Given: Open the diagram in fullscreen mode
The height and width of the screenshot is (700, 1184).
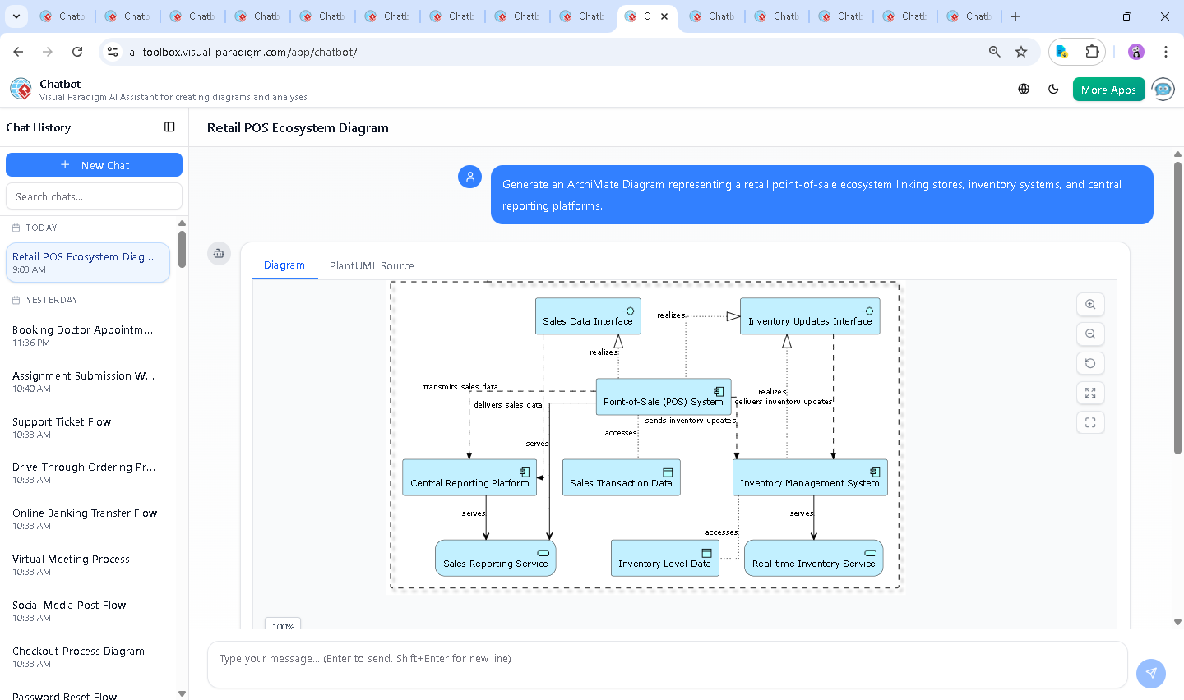Looking at the screenshot, I should pos(1090,422).
